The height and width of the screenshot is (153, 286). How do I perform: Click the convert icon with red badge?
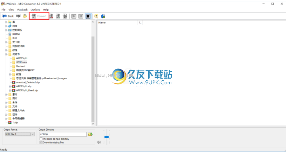pyautogui.click(x=51, y=16)
